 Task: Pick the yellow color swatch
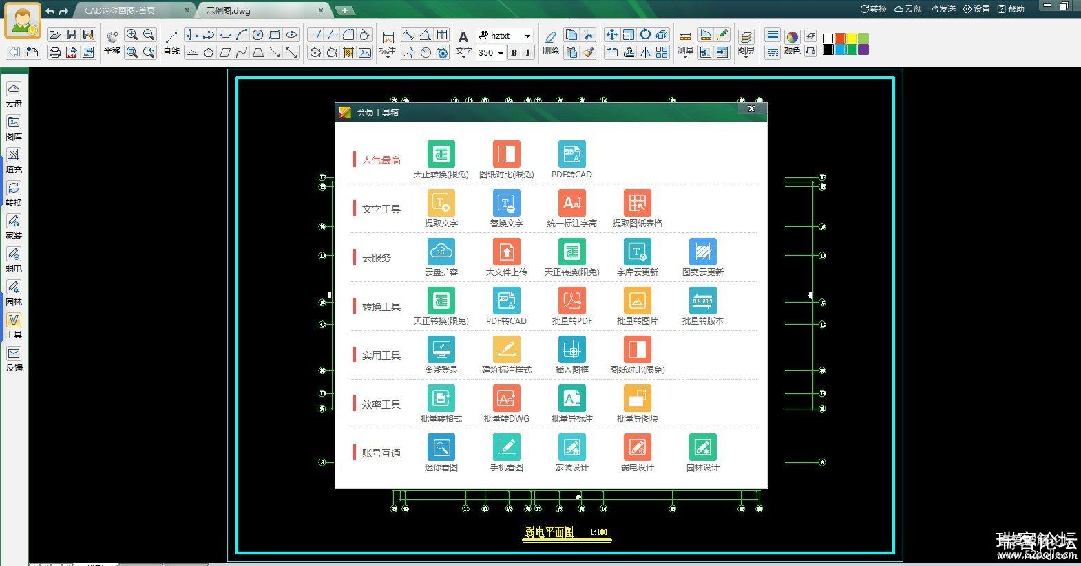pos(852,39)
